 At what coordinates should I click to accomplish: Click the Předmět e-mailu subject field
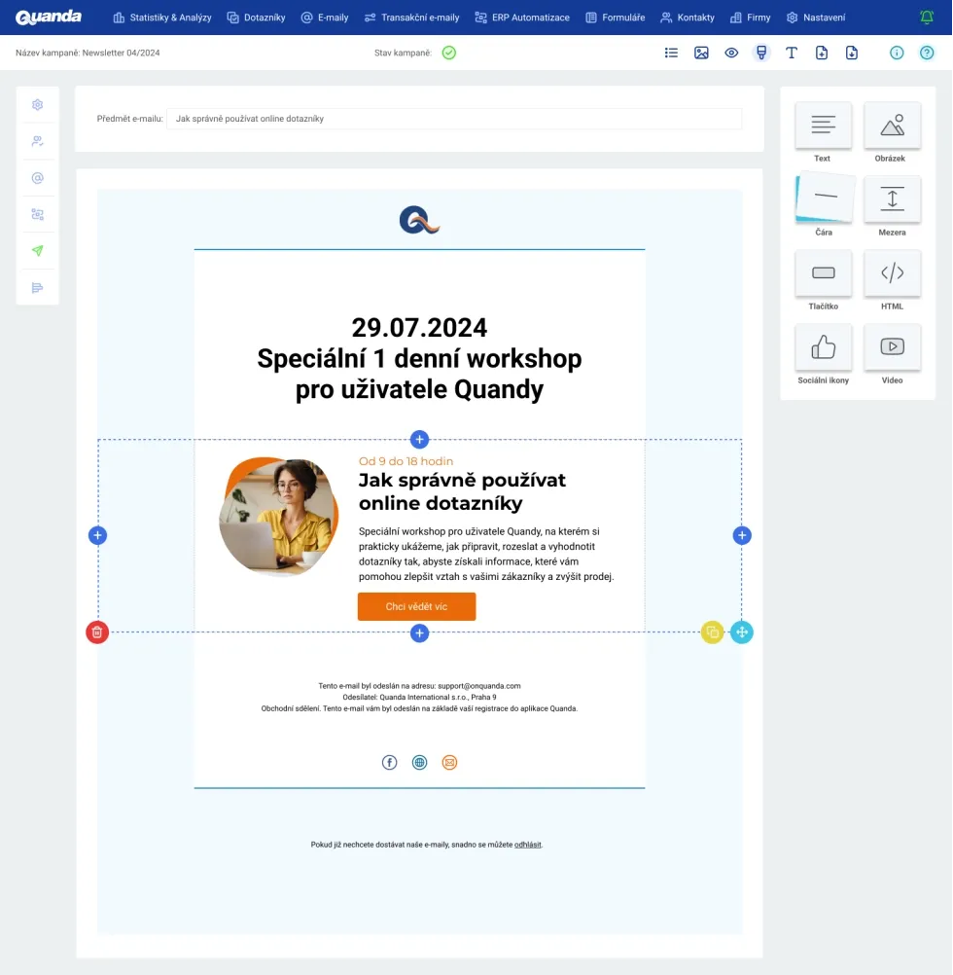pyautogui.click(x=453, y=119)
